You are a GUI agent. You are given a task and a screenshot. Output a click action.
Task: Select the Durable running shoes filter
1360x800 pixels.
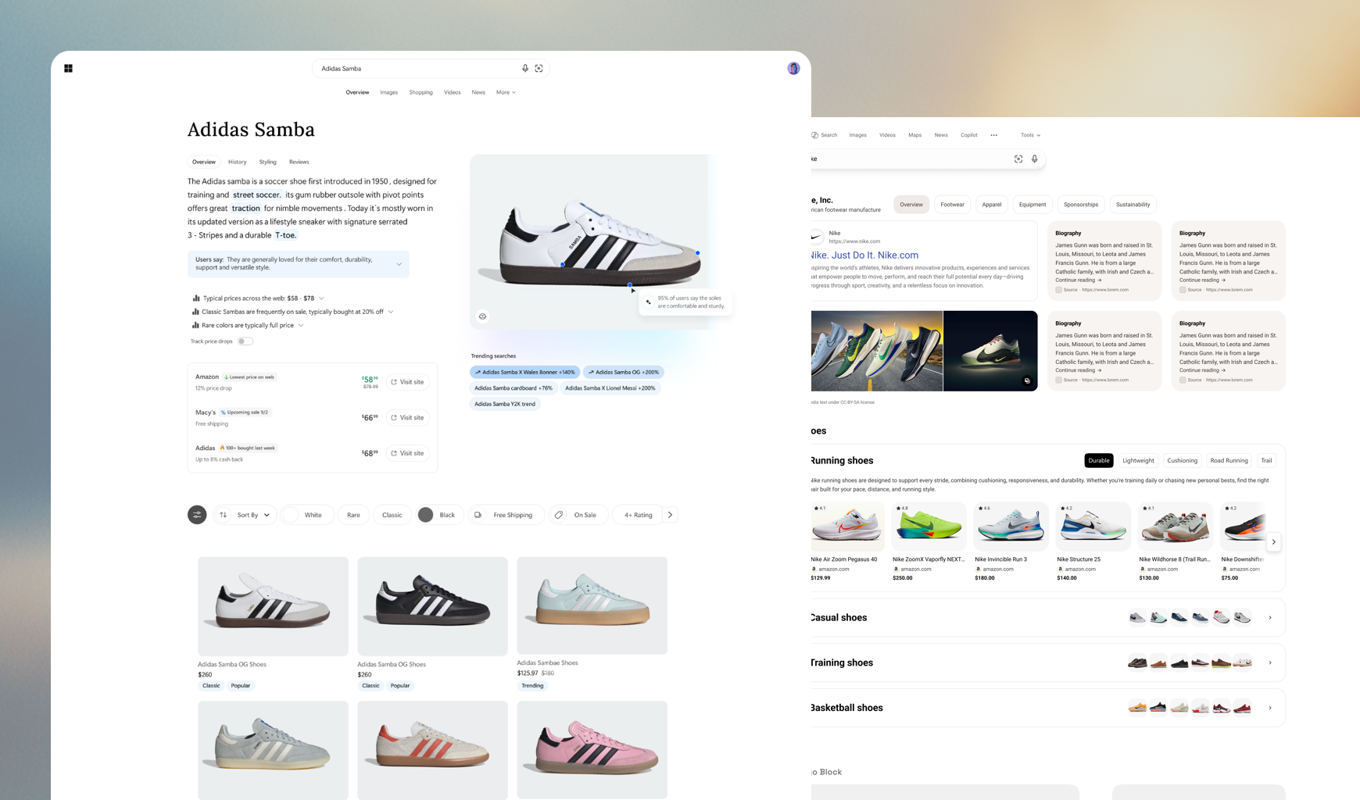1099,460
